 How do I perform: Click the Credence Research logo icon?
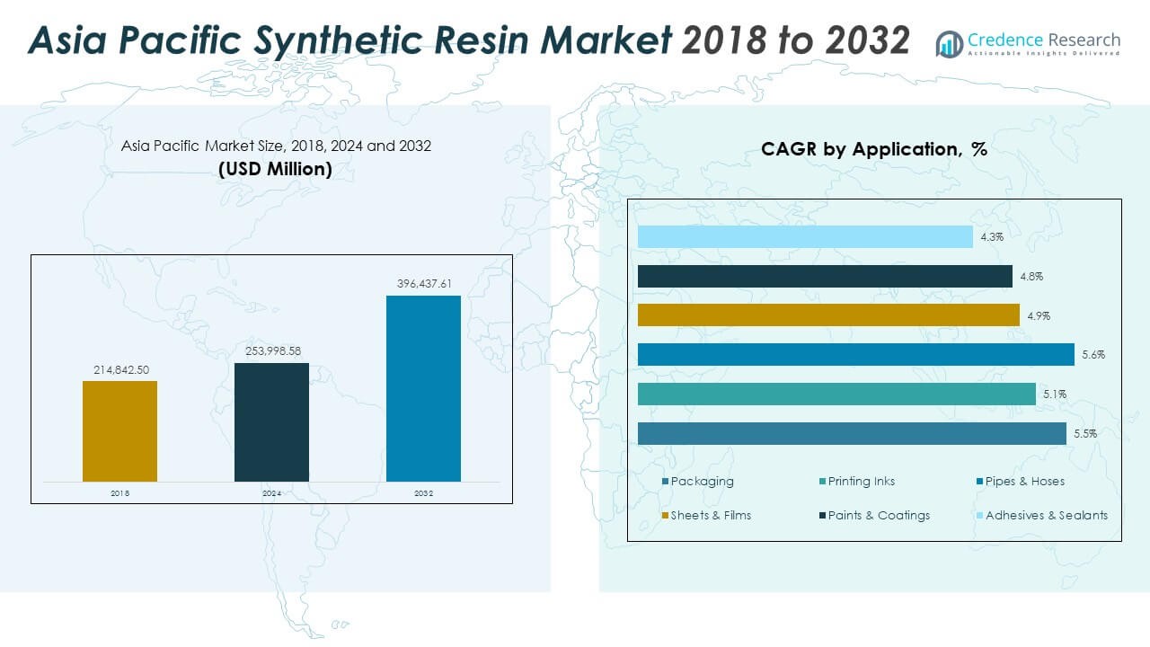[949, 43]
